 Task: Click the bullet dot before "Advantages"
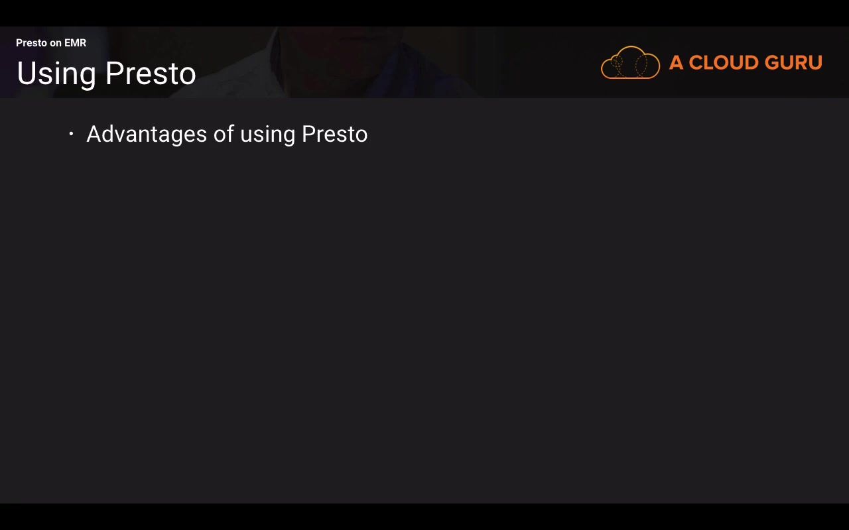pyautogui.click(x=71, y=134)
